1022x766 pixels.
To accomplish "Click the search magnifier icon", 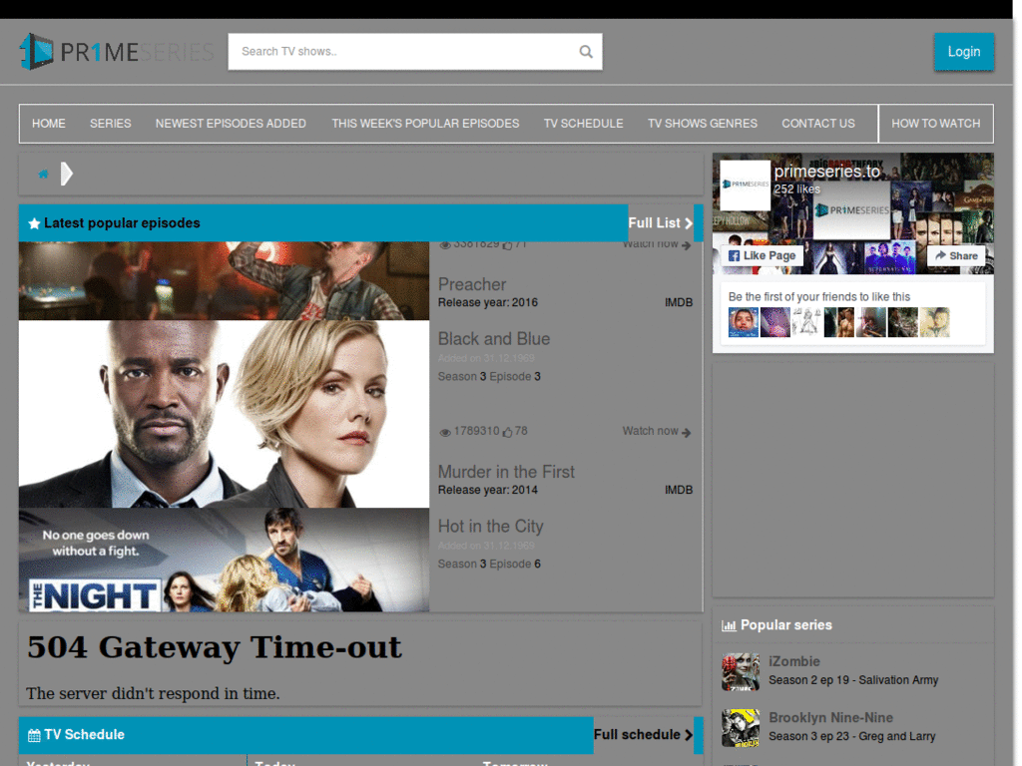I will pos(585,52).
